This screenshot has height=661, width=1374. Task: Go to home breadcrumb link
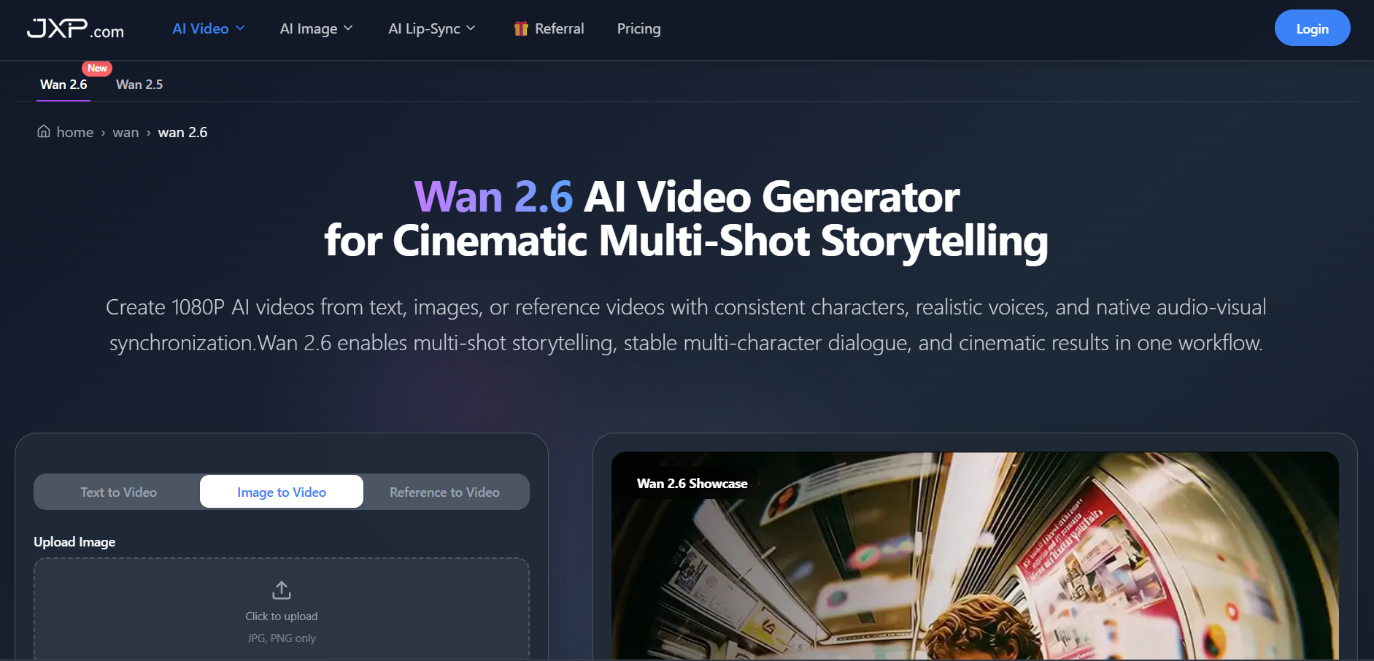point(74,132)
